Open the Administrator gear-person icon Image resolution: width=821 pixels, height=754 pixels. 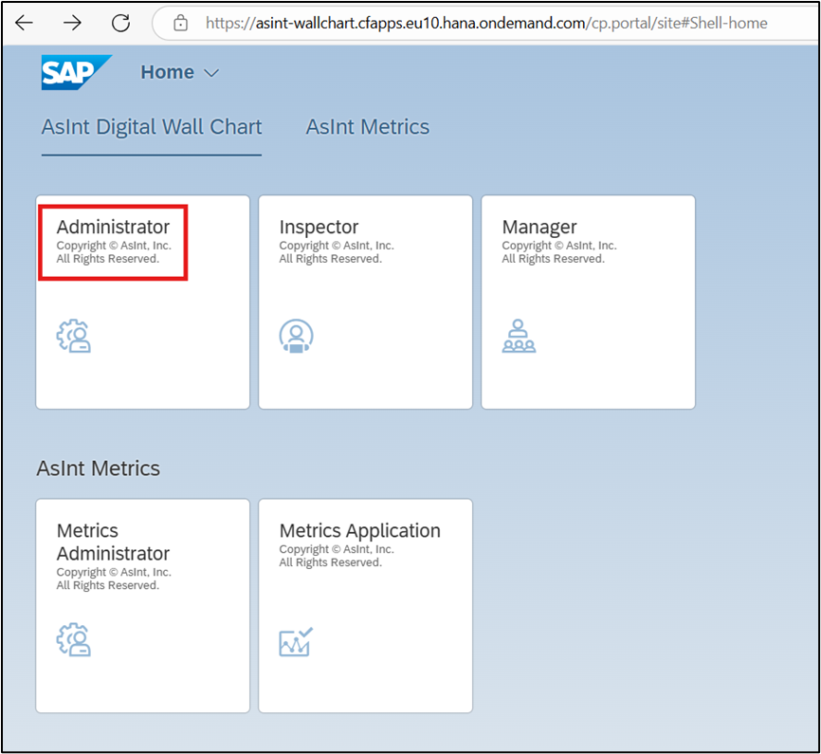73,336
